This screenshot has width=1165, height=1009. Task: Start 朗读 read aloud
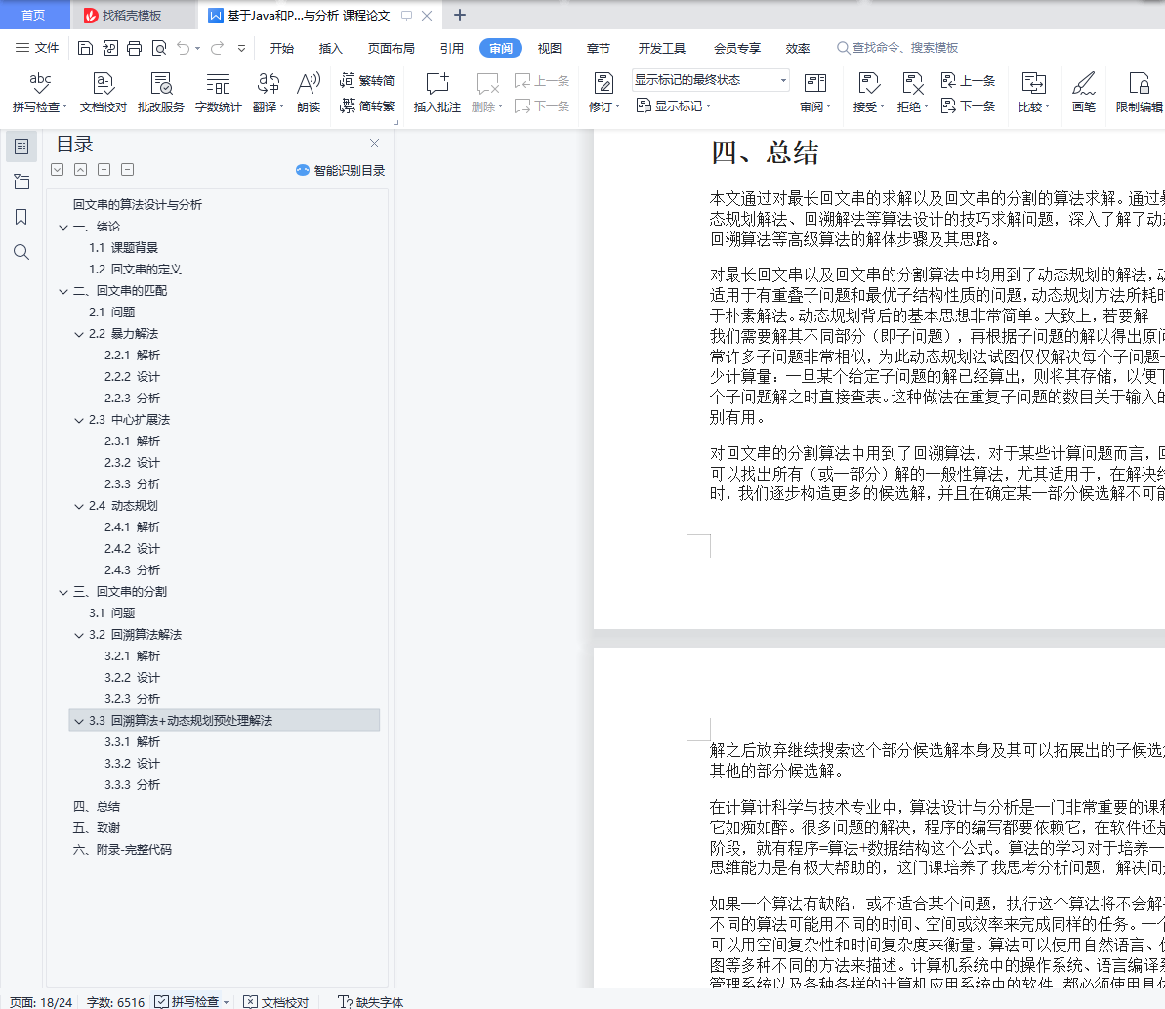coord(309,92)
